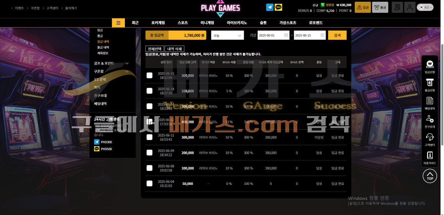Image resolution: width=444 pixels, height=215 pixels.
Task: Open 이벤트 top link
Action: click(x=19, y=8)
